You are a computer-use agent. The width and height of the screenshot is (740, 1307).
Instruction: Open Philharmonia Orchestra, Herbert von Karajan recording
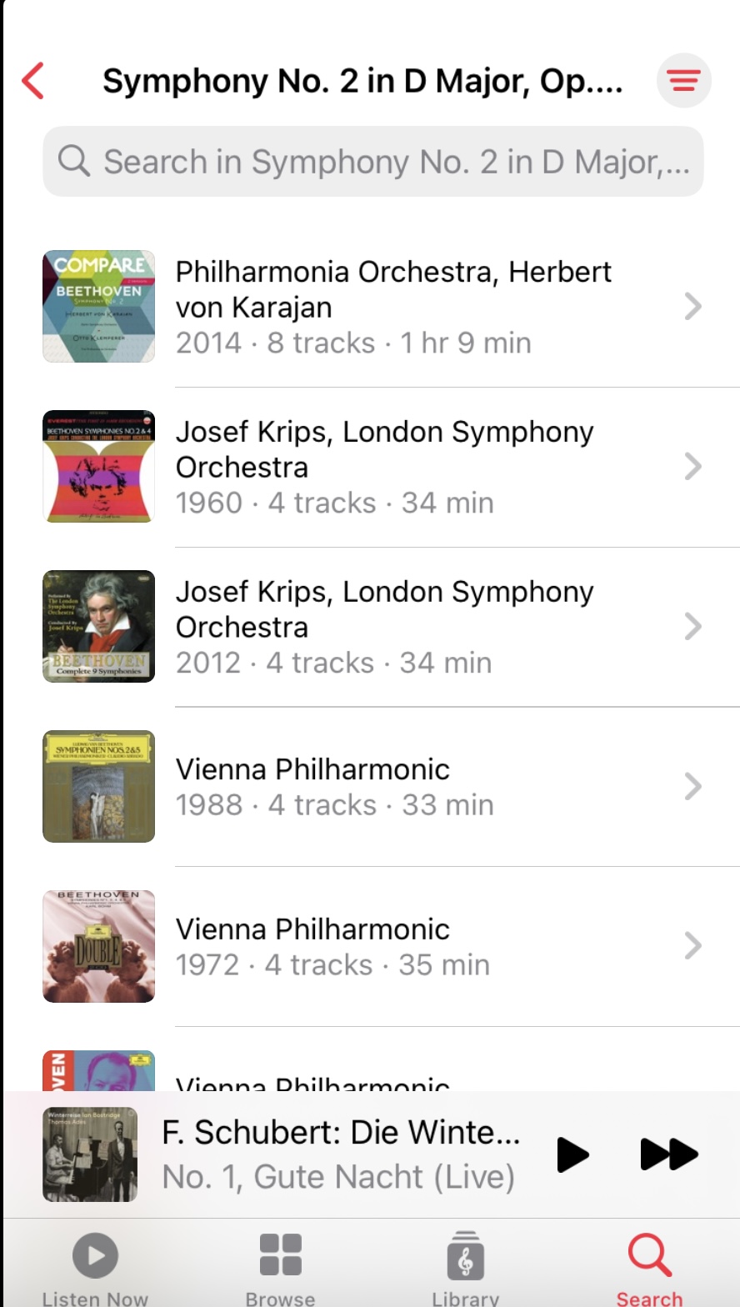click(393, 306)
